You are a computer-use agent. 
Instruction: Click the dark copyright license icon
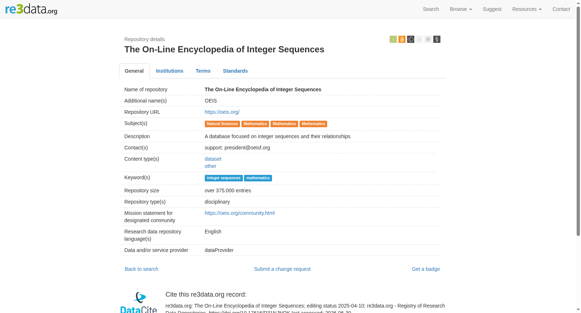pyautogui.click(x=411, y=39)
